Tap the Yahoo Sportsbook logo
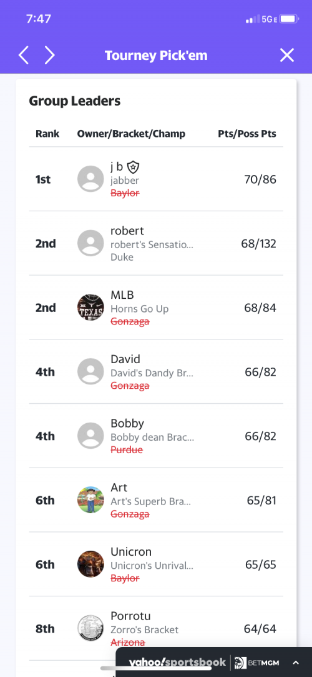312x677 pixels. (178, 663)
